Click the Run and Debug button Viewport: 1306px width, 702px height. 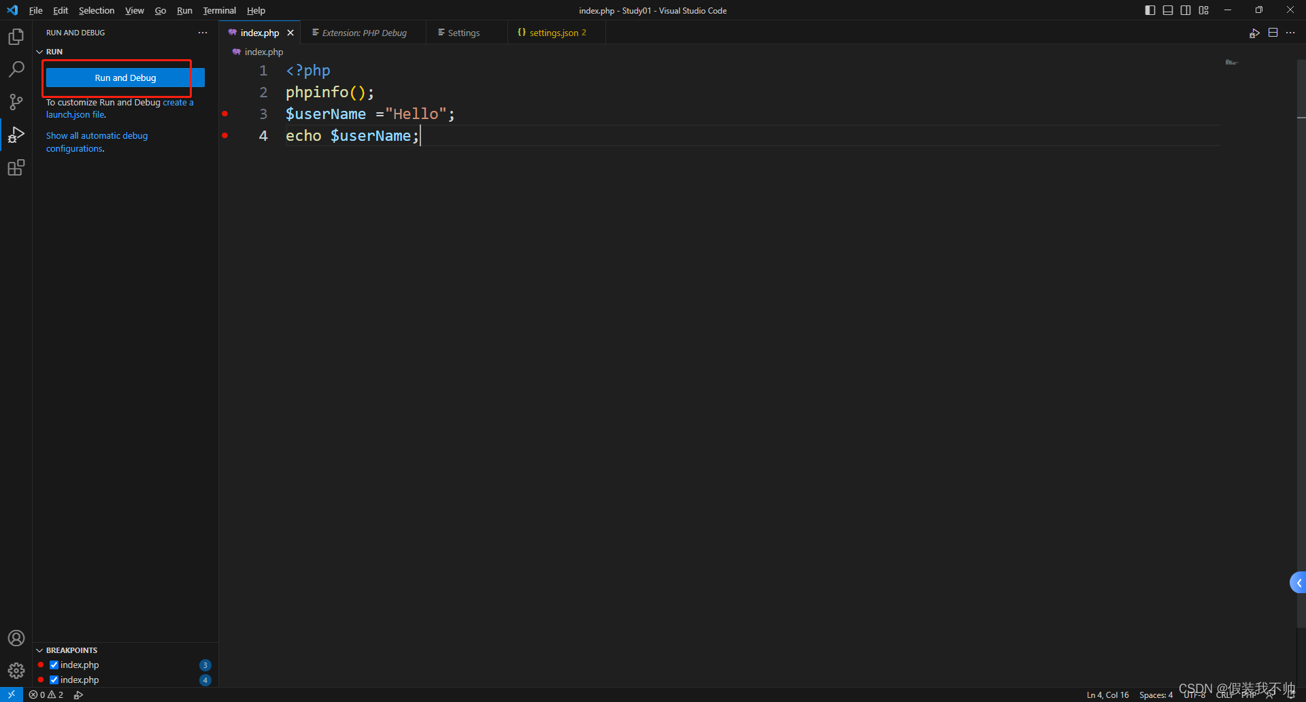(125, 78)
